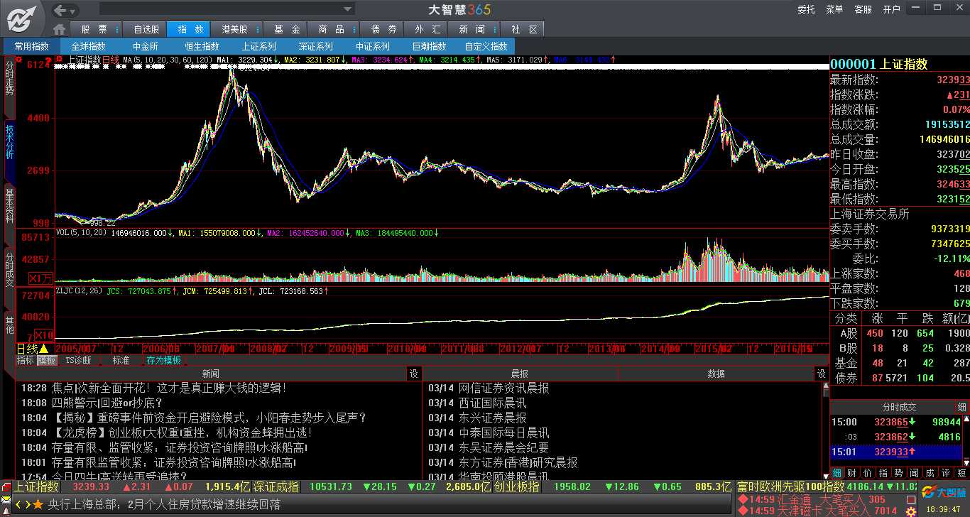Select the 全球指数 sub-tab
Image resolution: width=970 pixels, height=517 pixels.
pos(88,46)
